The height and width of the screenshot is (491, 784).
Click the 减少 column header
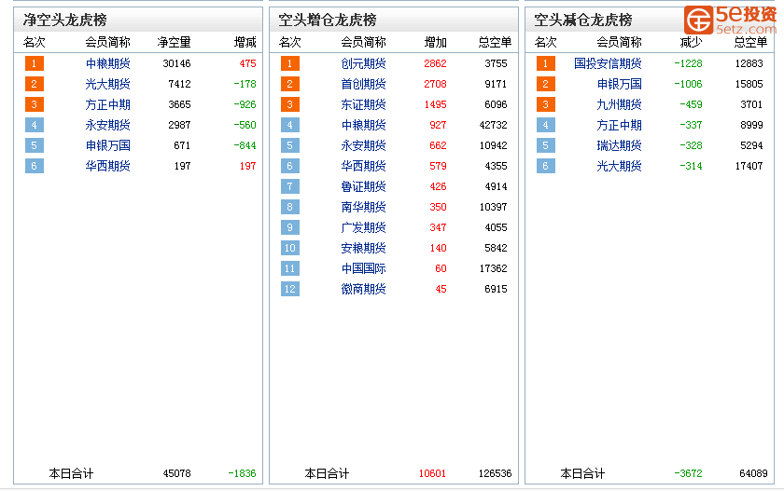pyautogui.click(x=691, y=43)
